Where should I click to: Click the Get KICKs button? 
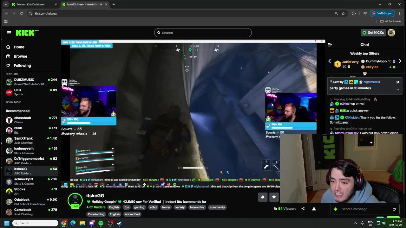(x=373, y=33)
